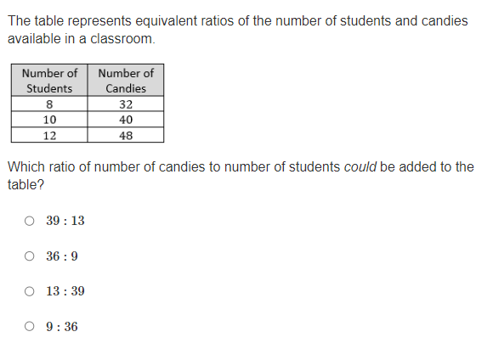Select the 36 : 9 radio button
Image resolution: width=493 pixels, height=343 pixels.
[x=29, y=256]
